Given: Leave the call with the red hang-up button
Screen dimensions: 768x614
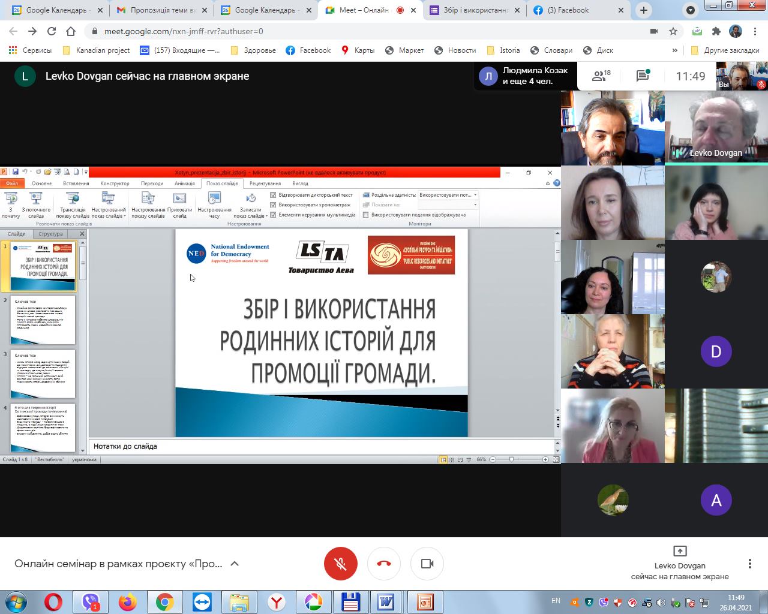Looking at the screenshot, I should coord(384,564).
